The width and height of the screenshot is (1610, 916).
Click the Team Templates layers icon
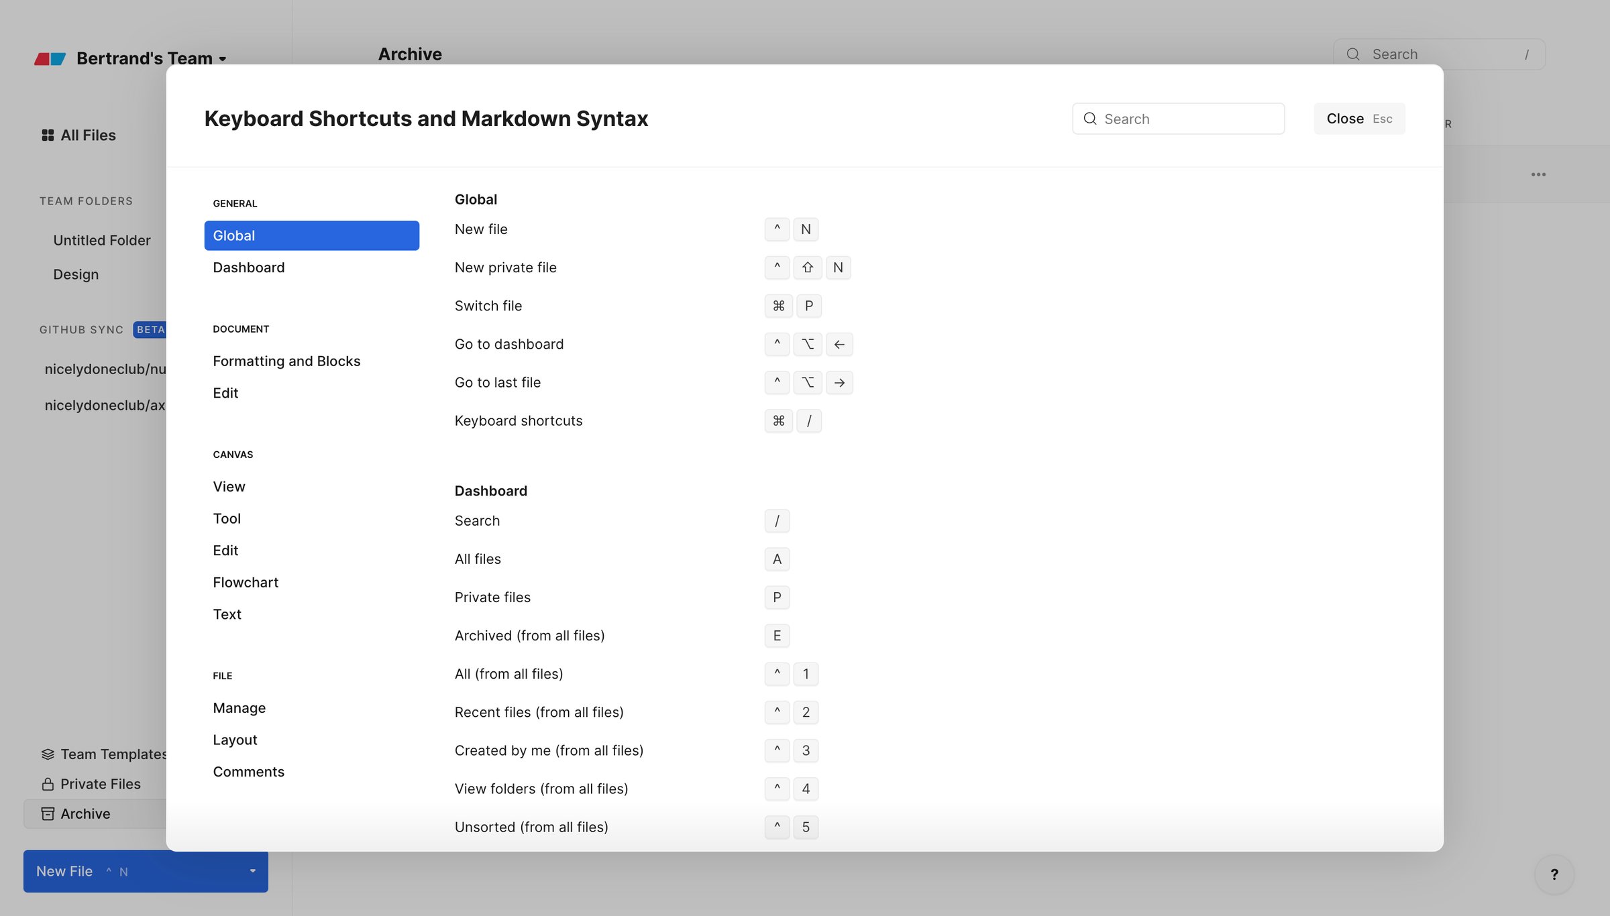(x=48, y=754)
